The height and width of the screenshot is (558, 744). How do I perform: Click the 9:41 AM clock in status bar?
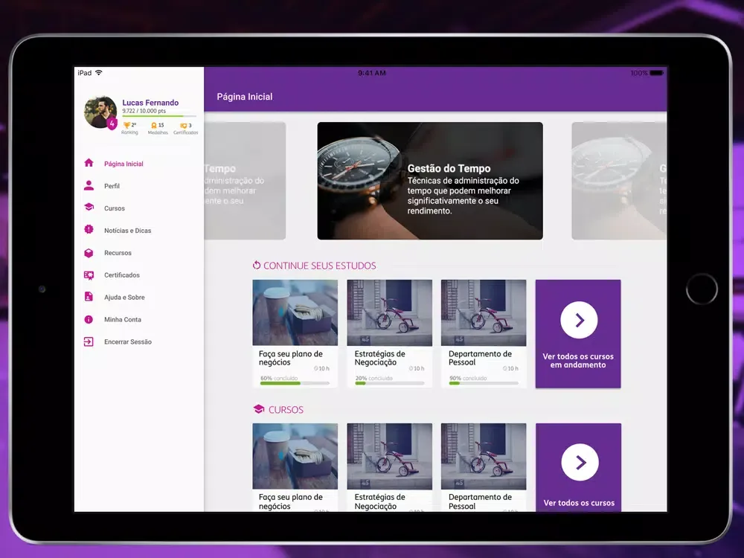pyautogui.click(x=371, y=73)
